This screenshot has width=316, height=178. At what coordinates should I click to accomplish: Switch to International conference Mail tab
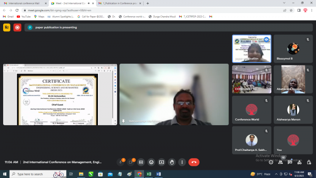click(x=25, y=3)
